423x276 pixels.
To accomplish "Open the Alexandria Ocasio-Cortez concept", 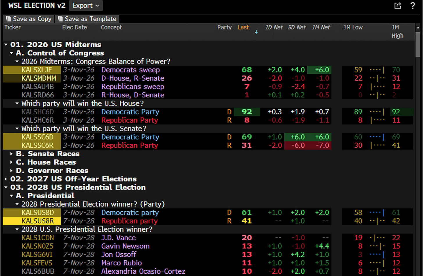I will 143,272.
